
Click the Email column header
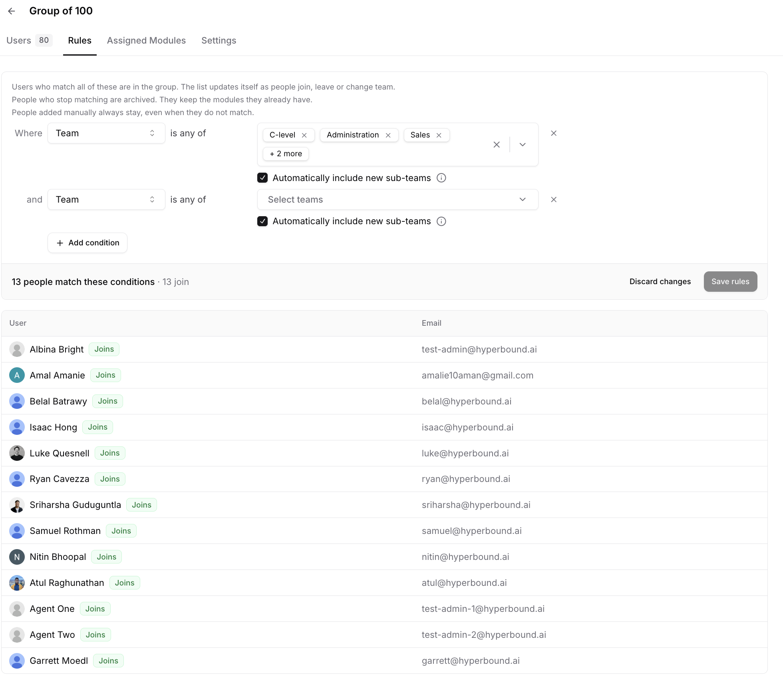click(431, 323)
